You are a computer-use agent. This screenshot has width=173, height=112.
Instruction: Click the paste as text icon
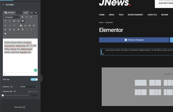click(x=21, y=25)
